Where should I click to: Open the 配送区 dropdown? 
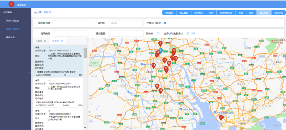(126, 23)
